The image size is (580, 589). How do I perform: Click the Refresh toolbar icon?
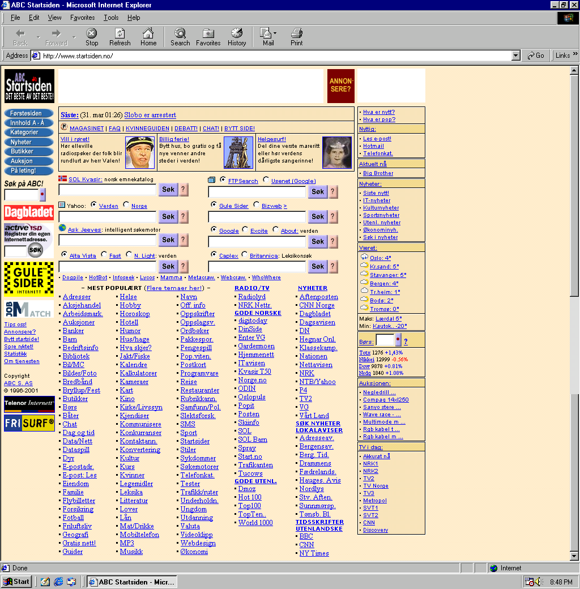[x=120, y=37]
